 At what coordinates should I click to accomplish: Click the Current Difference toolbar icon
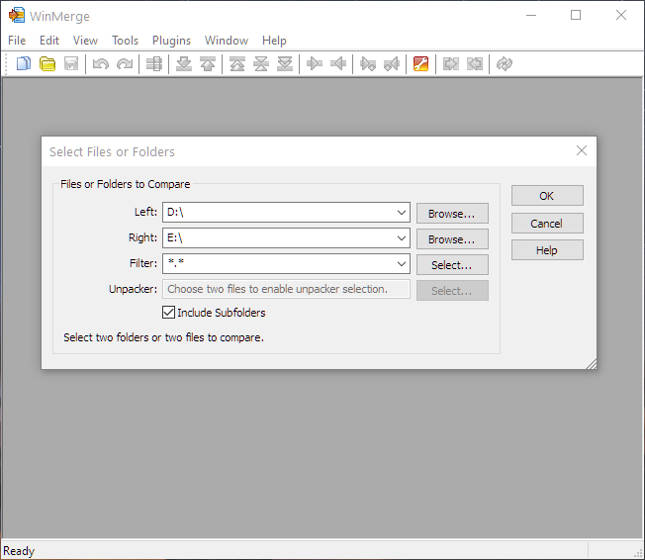coord(261,63)
